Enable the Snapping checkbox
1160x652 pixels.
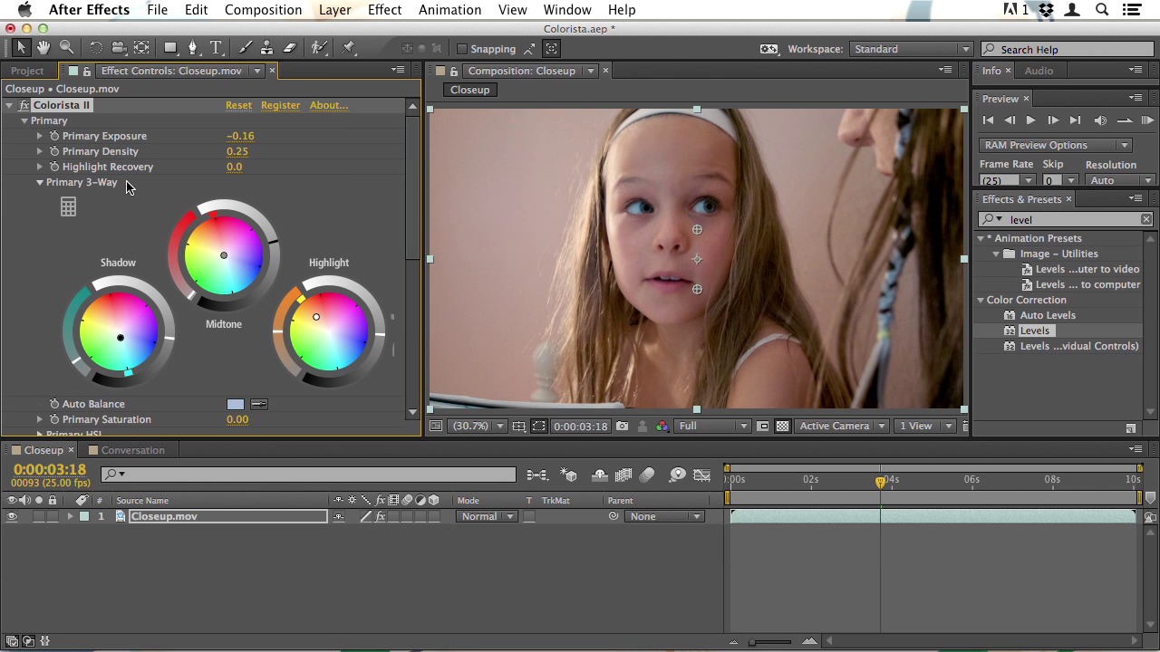(462, 49)
